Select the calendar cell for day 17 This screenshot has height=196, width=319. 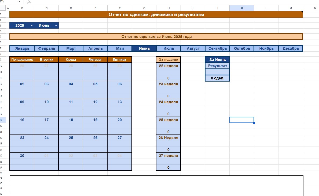point(46,120)
